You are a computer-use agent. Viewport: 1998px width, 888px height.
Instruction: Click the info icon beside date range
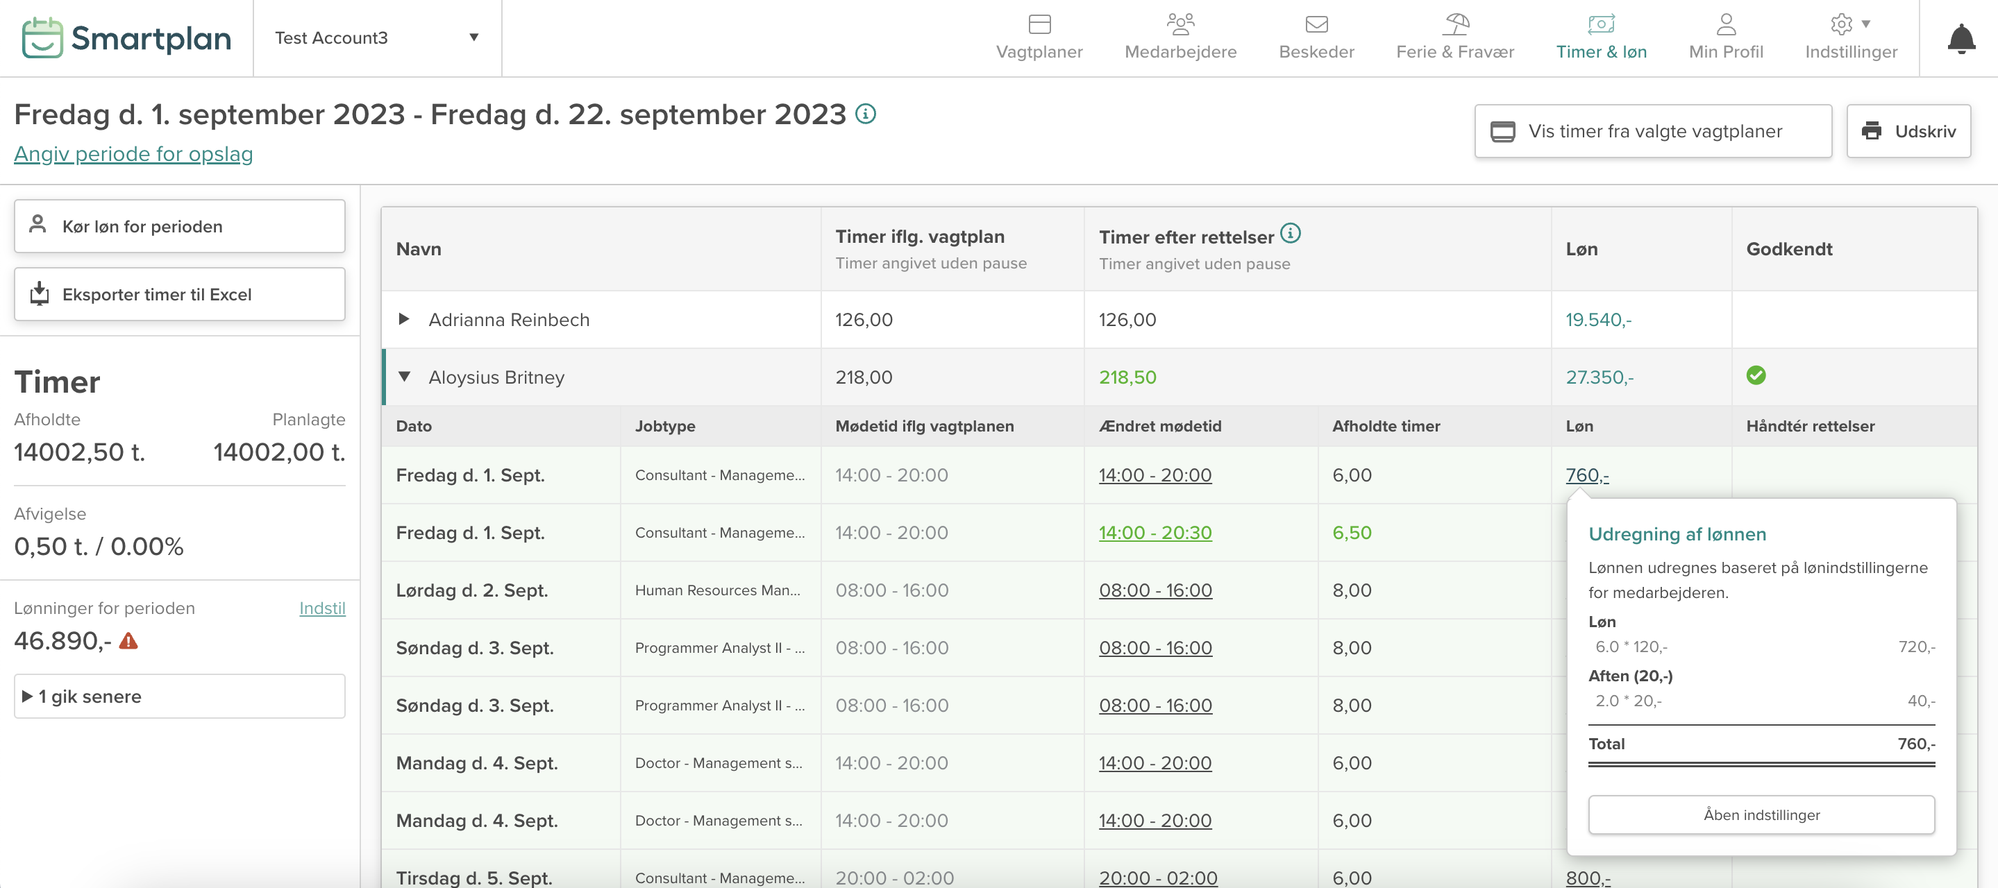pos(866,114)
